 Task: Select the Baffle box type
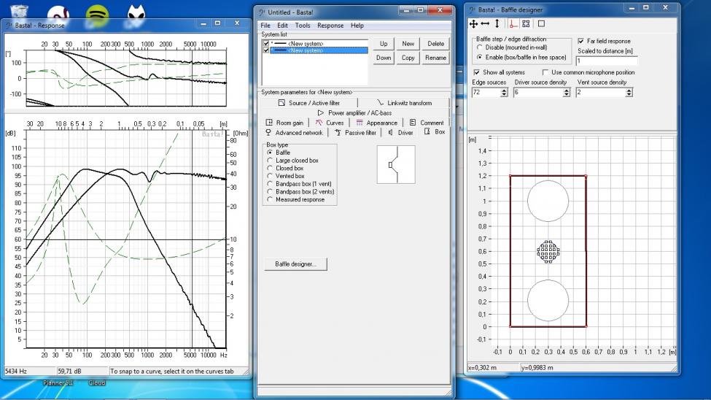pos(270,153)
